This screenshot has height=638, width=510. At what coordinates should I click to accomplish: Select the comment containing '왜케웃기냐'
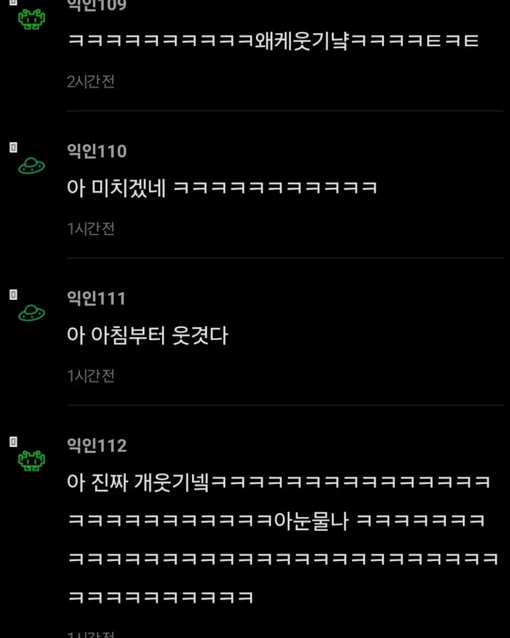point(273,41)
